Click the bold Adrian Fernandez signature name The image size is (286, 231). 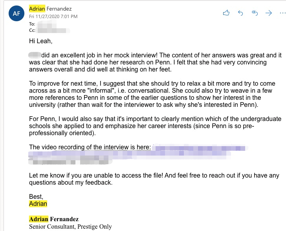[54, 219]
